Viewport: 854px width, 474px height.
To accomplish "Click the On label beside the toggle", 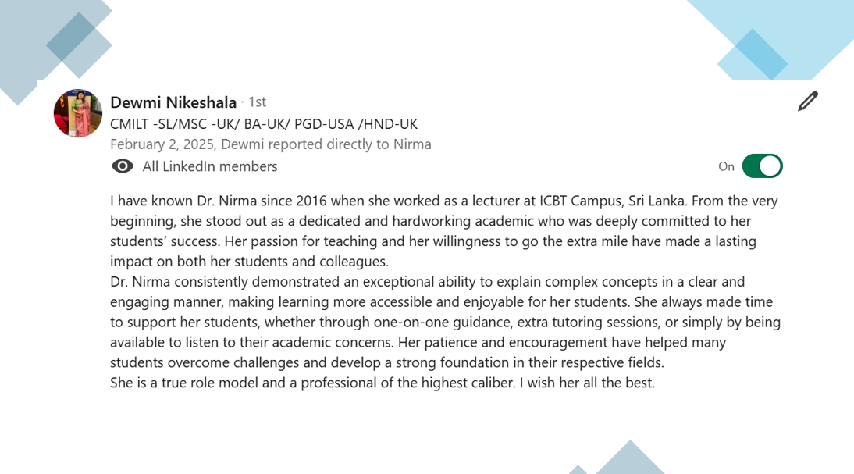I will 726,166.
